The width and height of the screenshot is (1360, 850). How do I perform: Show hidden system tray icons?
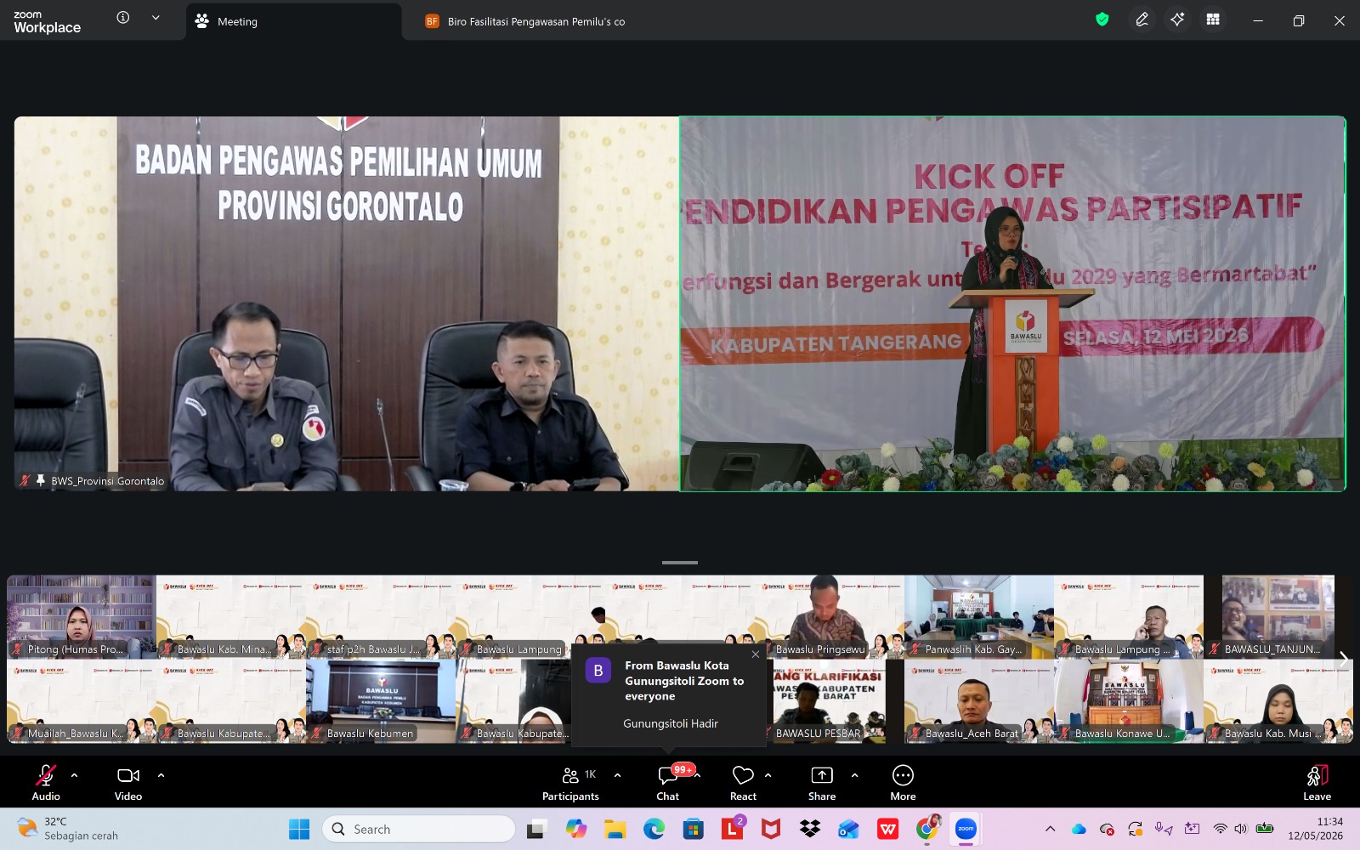pos(1050,829)
